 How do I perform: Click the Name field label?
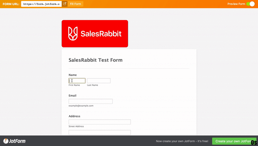click(73, 75)
